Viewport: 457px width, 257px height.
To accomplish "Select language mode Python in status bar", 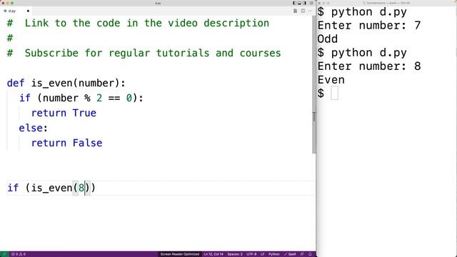I will point(274,254).
